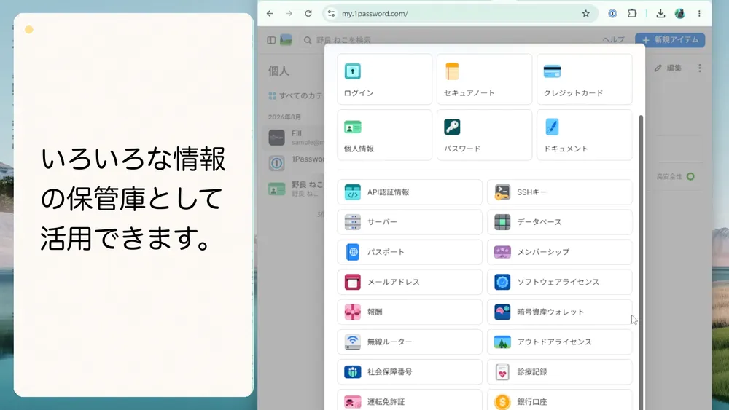View site information icon in address bar

(x=331, y=13)
